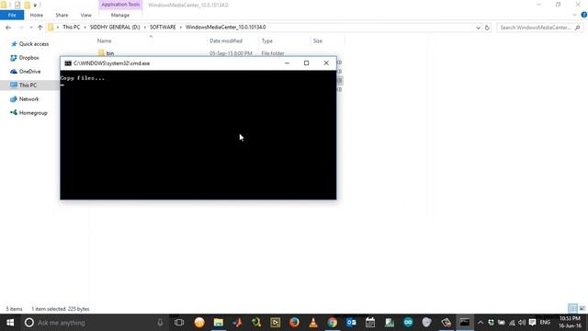
Task: Open the Manage ribbon tab
Action: pyautogui.click(x=120, y=15)
